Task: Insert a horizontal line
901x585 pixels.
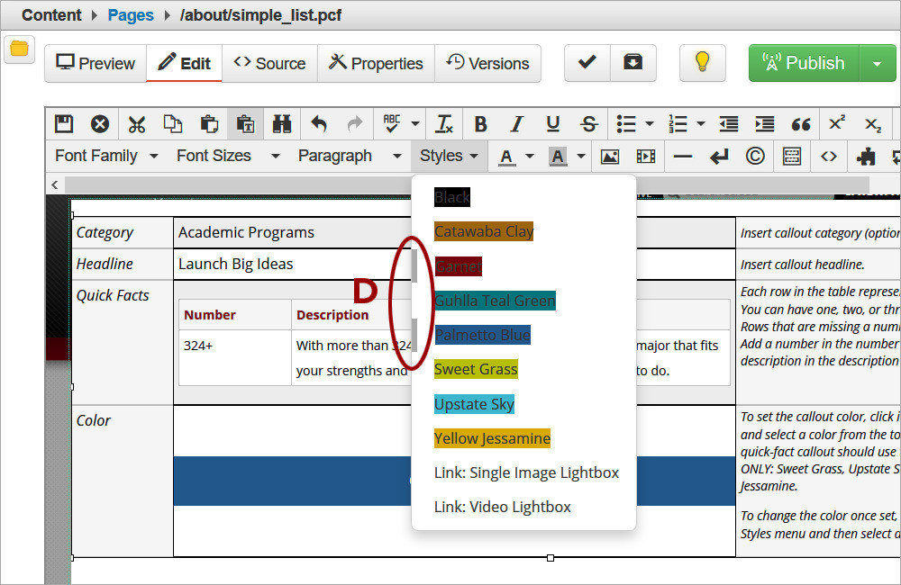Action: click(x=683, y=157)
